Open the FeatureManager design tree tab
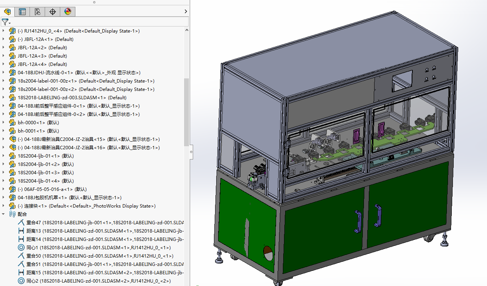The height and width of the screenshot is (286, 487). [x=8, y=12]
